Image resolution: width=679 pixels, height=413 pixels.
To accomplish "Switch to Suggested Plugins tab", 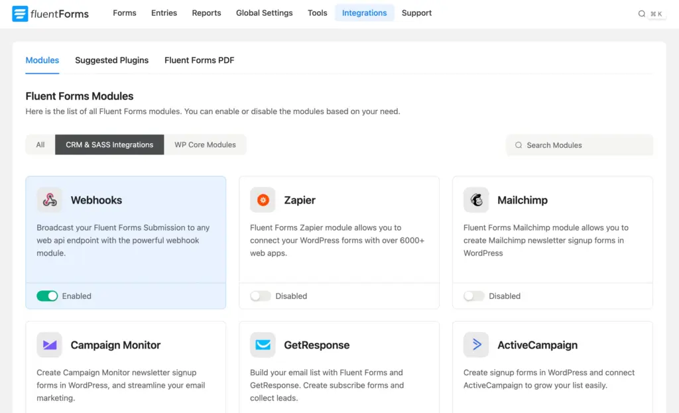I will click(111, 60).
